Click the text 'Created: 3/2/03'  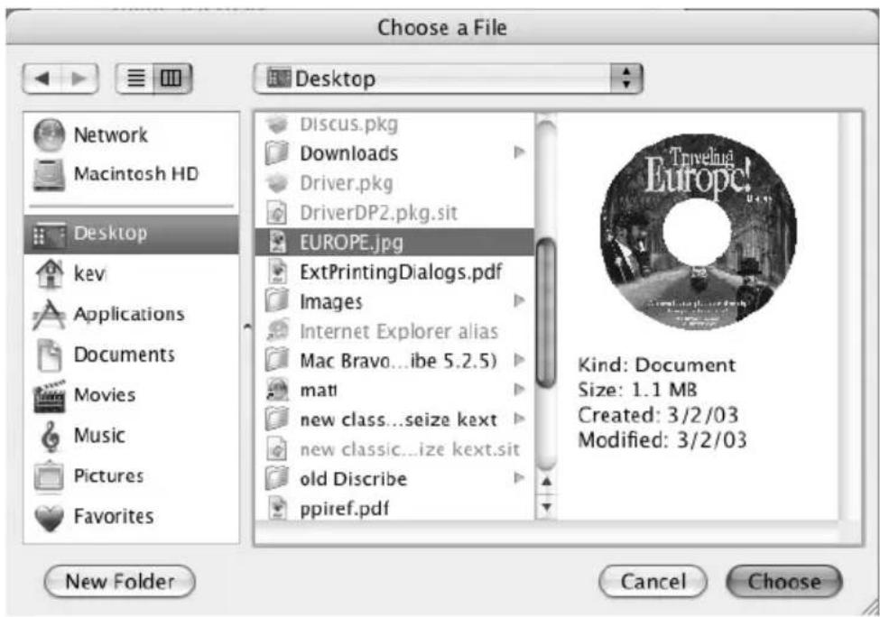[658, 415]
